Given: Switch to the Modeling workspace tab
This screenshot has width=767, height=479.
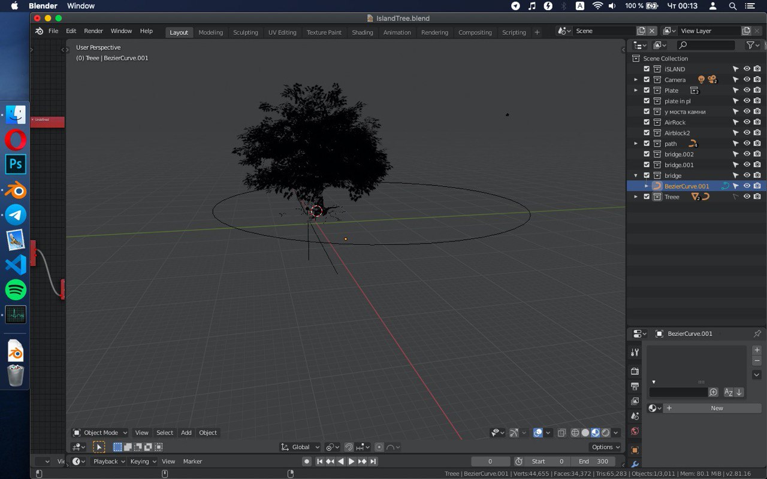Looking at the screenshot, I should (x=210, y=32).
